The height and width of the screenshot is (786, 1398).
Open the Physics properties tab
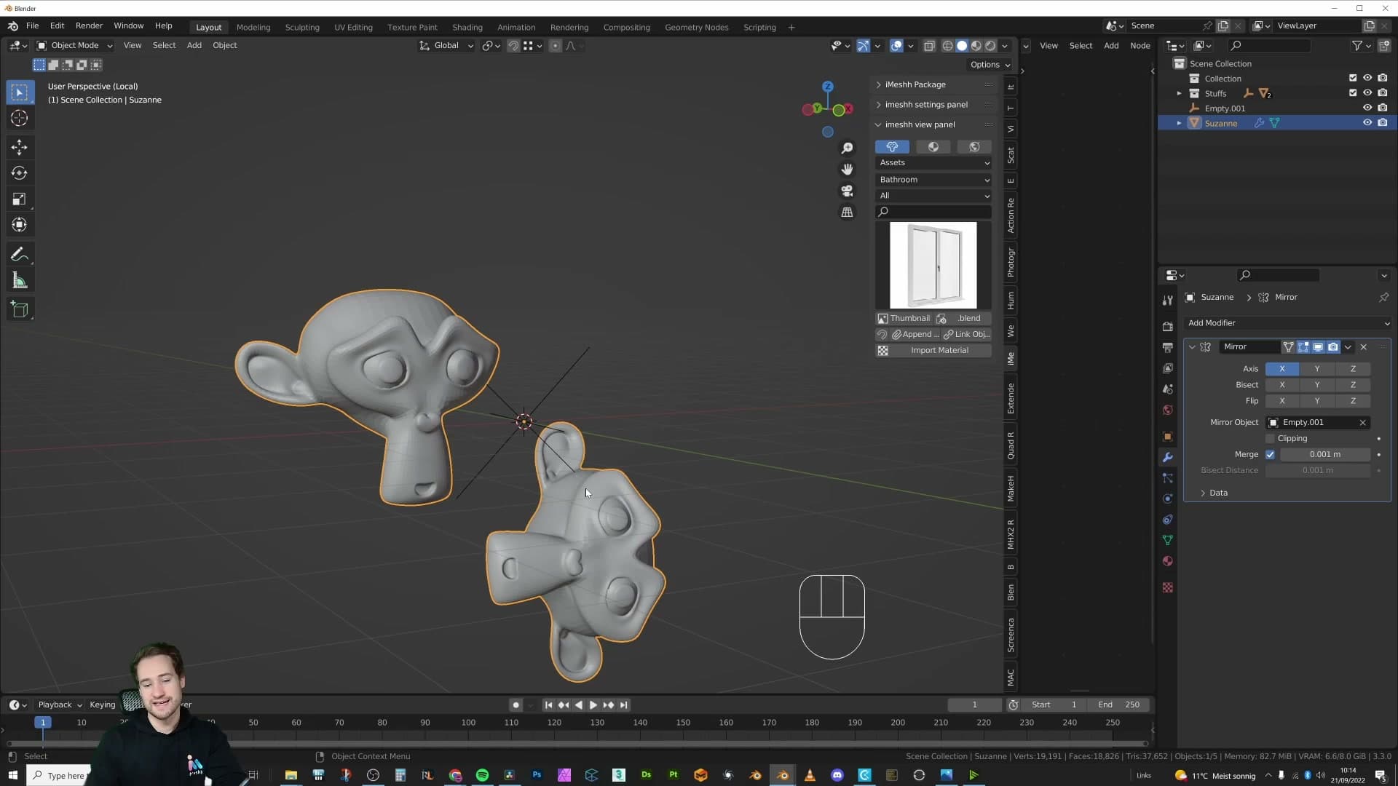click(1168, 499)
